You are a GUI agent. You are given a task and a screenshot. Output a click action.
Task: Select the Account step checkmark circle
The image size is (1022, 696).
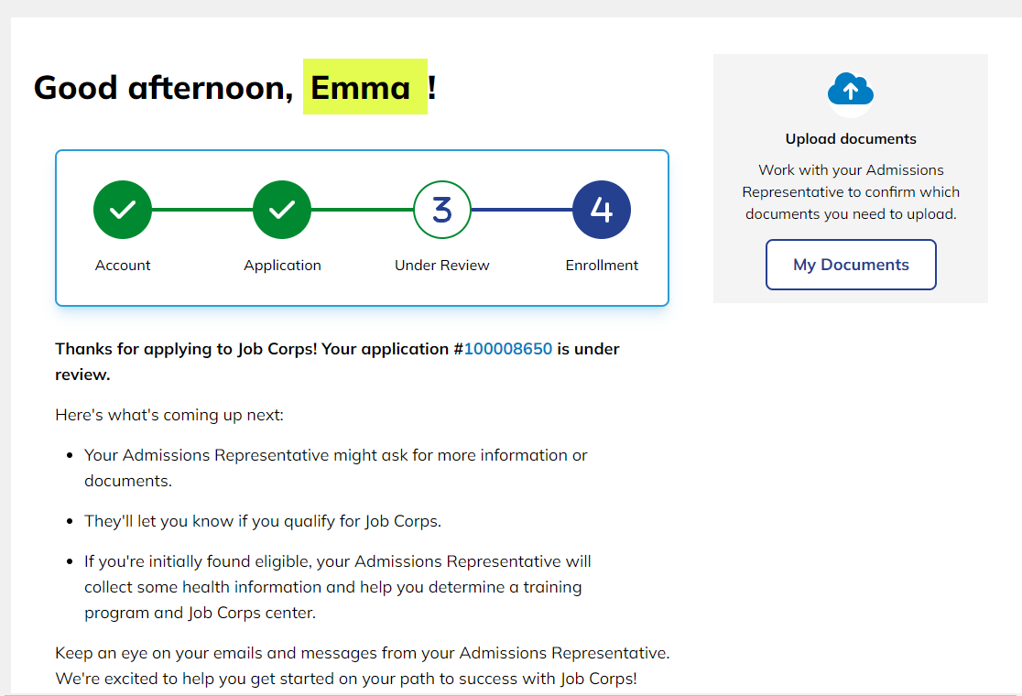click(123, 210)
